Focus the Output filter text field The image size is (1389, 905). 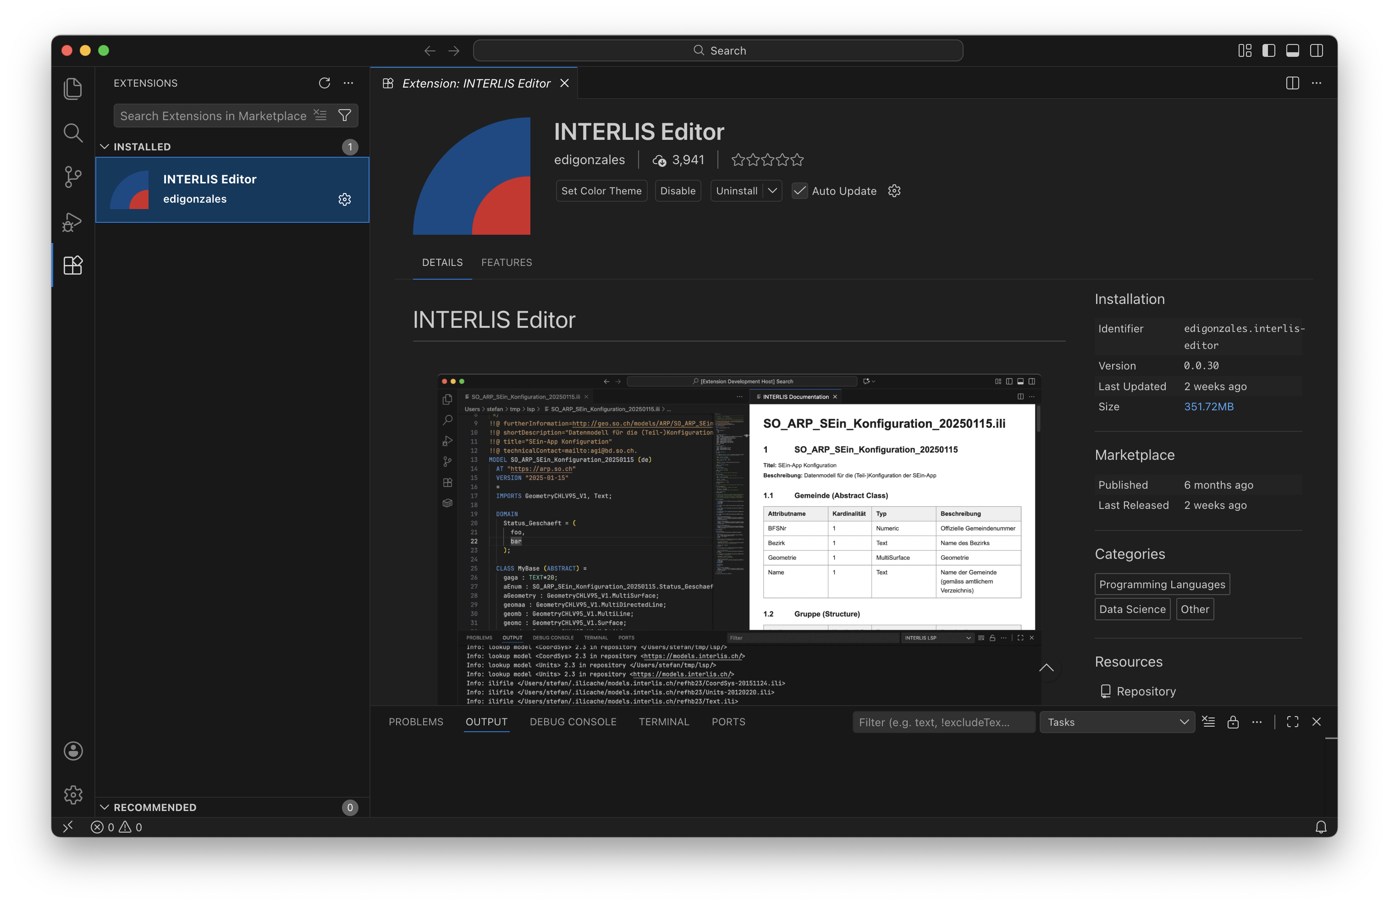coord(944,722)
